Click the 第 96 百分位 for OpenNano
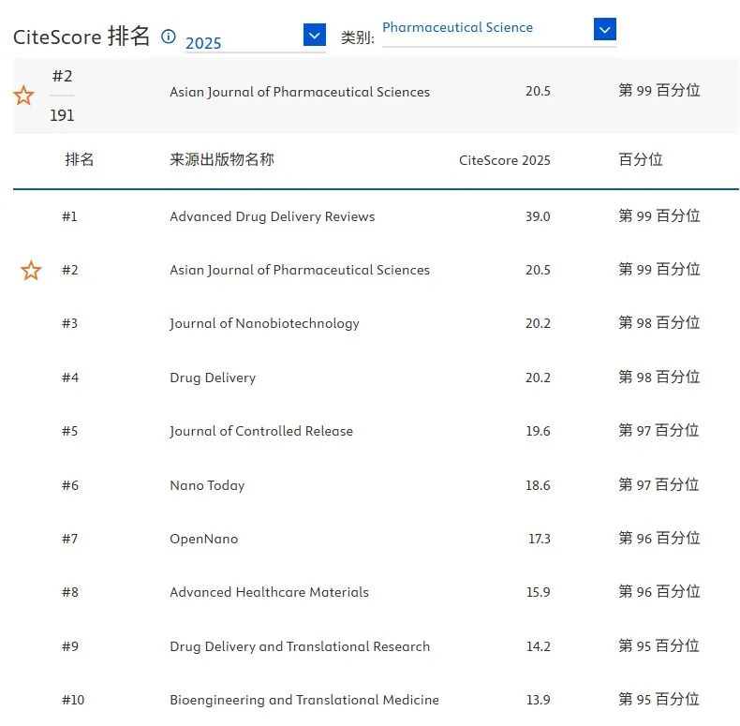Viewport: 740px width, 726px height. 659,538
